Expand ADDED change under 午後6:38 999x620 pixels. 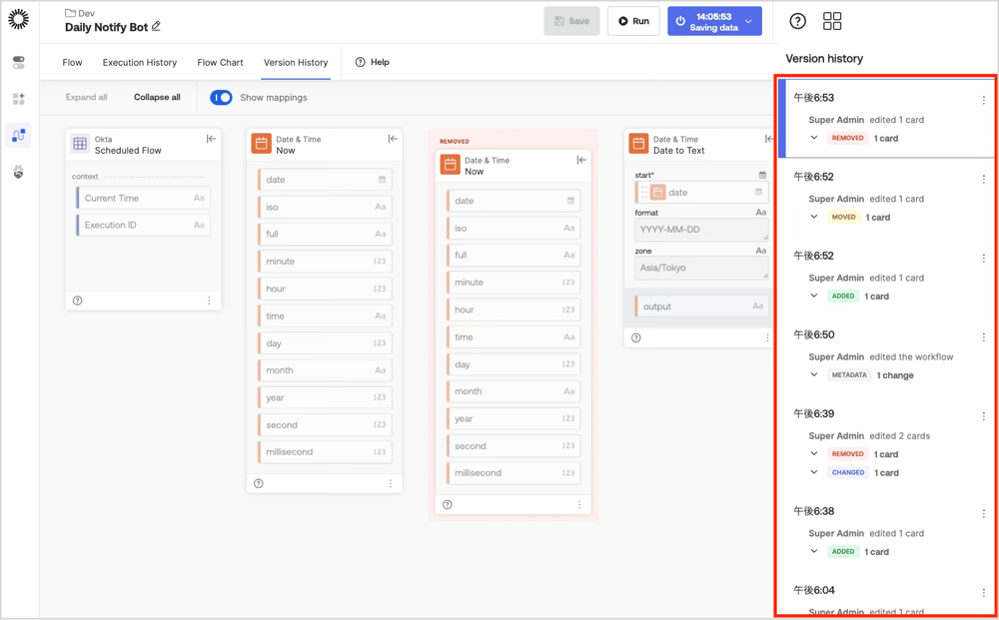(813, 551)
